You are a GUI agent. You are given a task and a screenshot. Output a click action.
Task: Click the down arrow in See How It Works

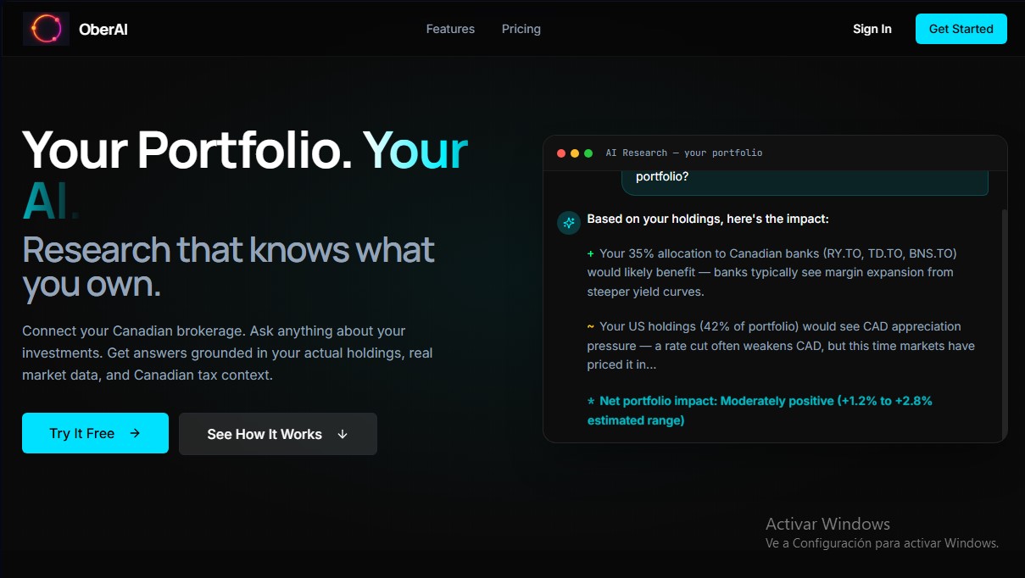[x=343, y=434]
